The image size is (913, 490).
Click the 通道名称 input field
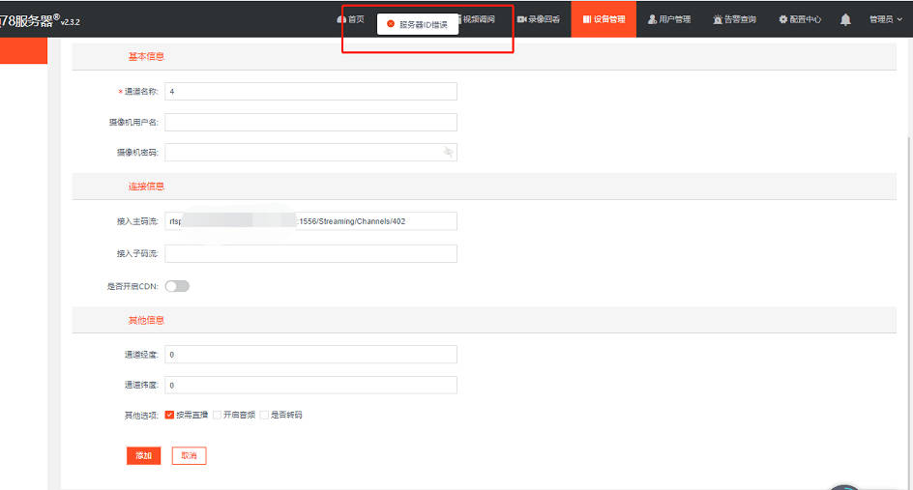click(310, 92)
